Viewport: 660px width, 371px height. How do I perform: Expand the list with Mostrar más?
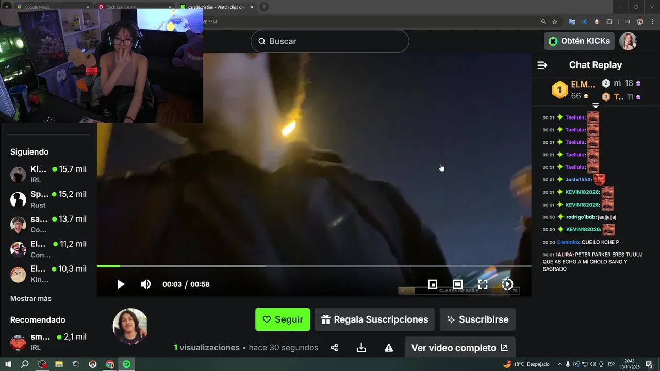(31, 298)
